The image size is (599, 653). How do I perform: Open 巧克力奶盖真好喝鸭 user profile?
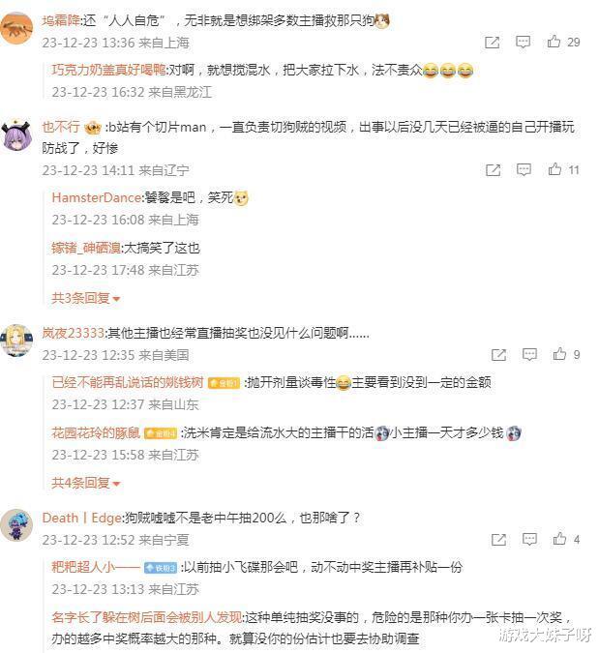[108, 70]
